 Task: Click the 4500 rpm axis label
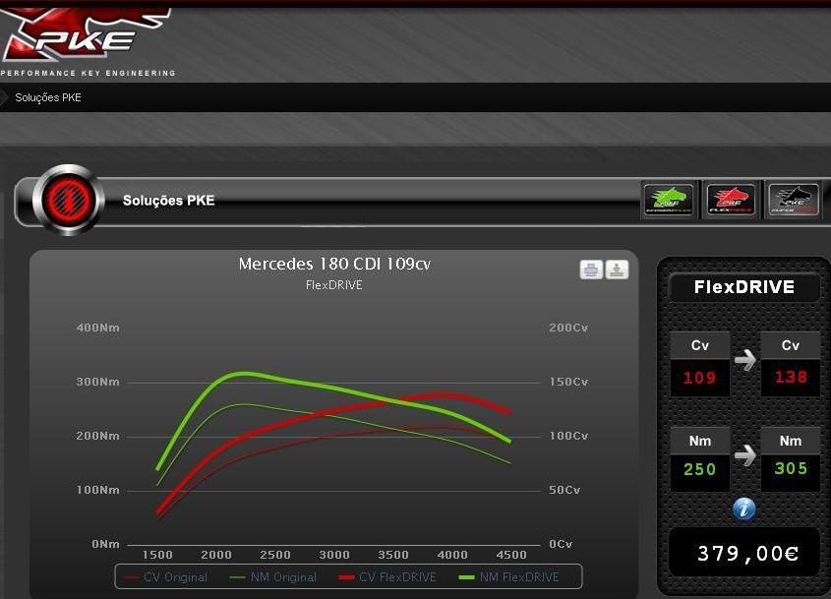coord(511,555)
